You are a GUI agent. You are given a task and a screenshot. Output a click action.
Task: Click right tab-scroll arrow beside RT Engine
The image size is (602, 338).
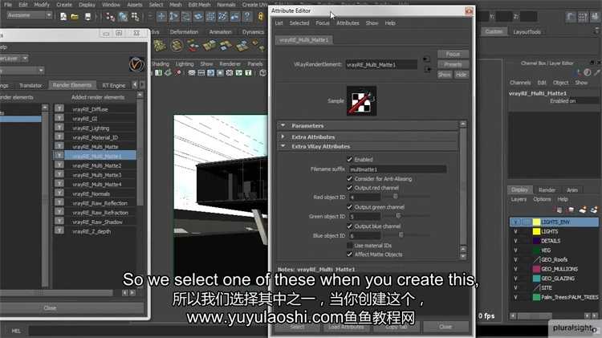142,84
